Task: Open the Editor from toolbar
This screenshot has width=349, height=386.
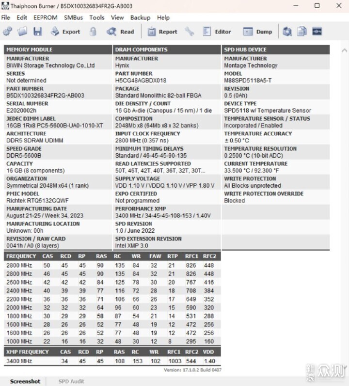Action: (217, 32)
